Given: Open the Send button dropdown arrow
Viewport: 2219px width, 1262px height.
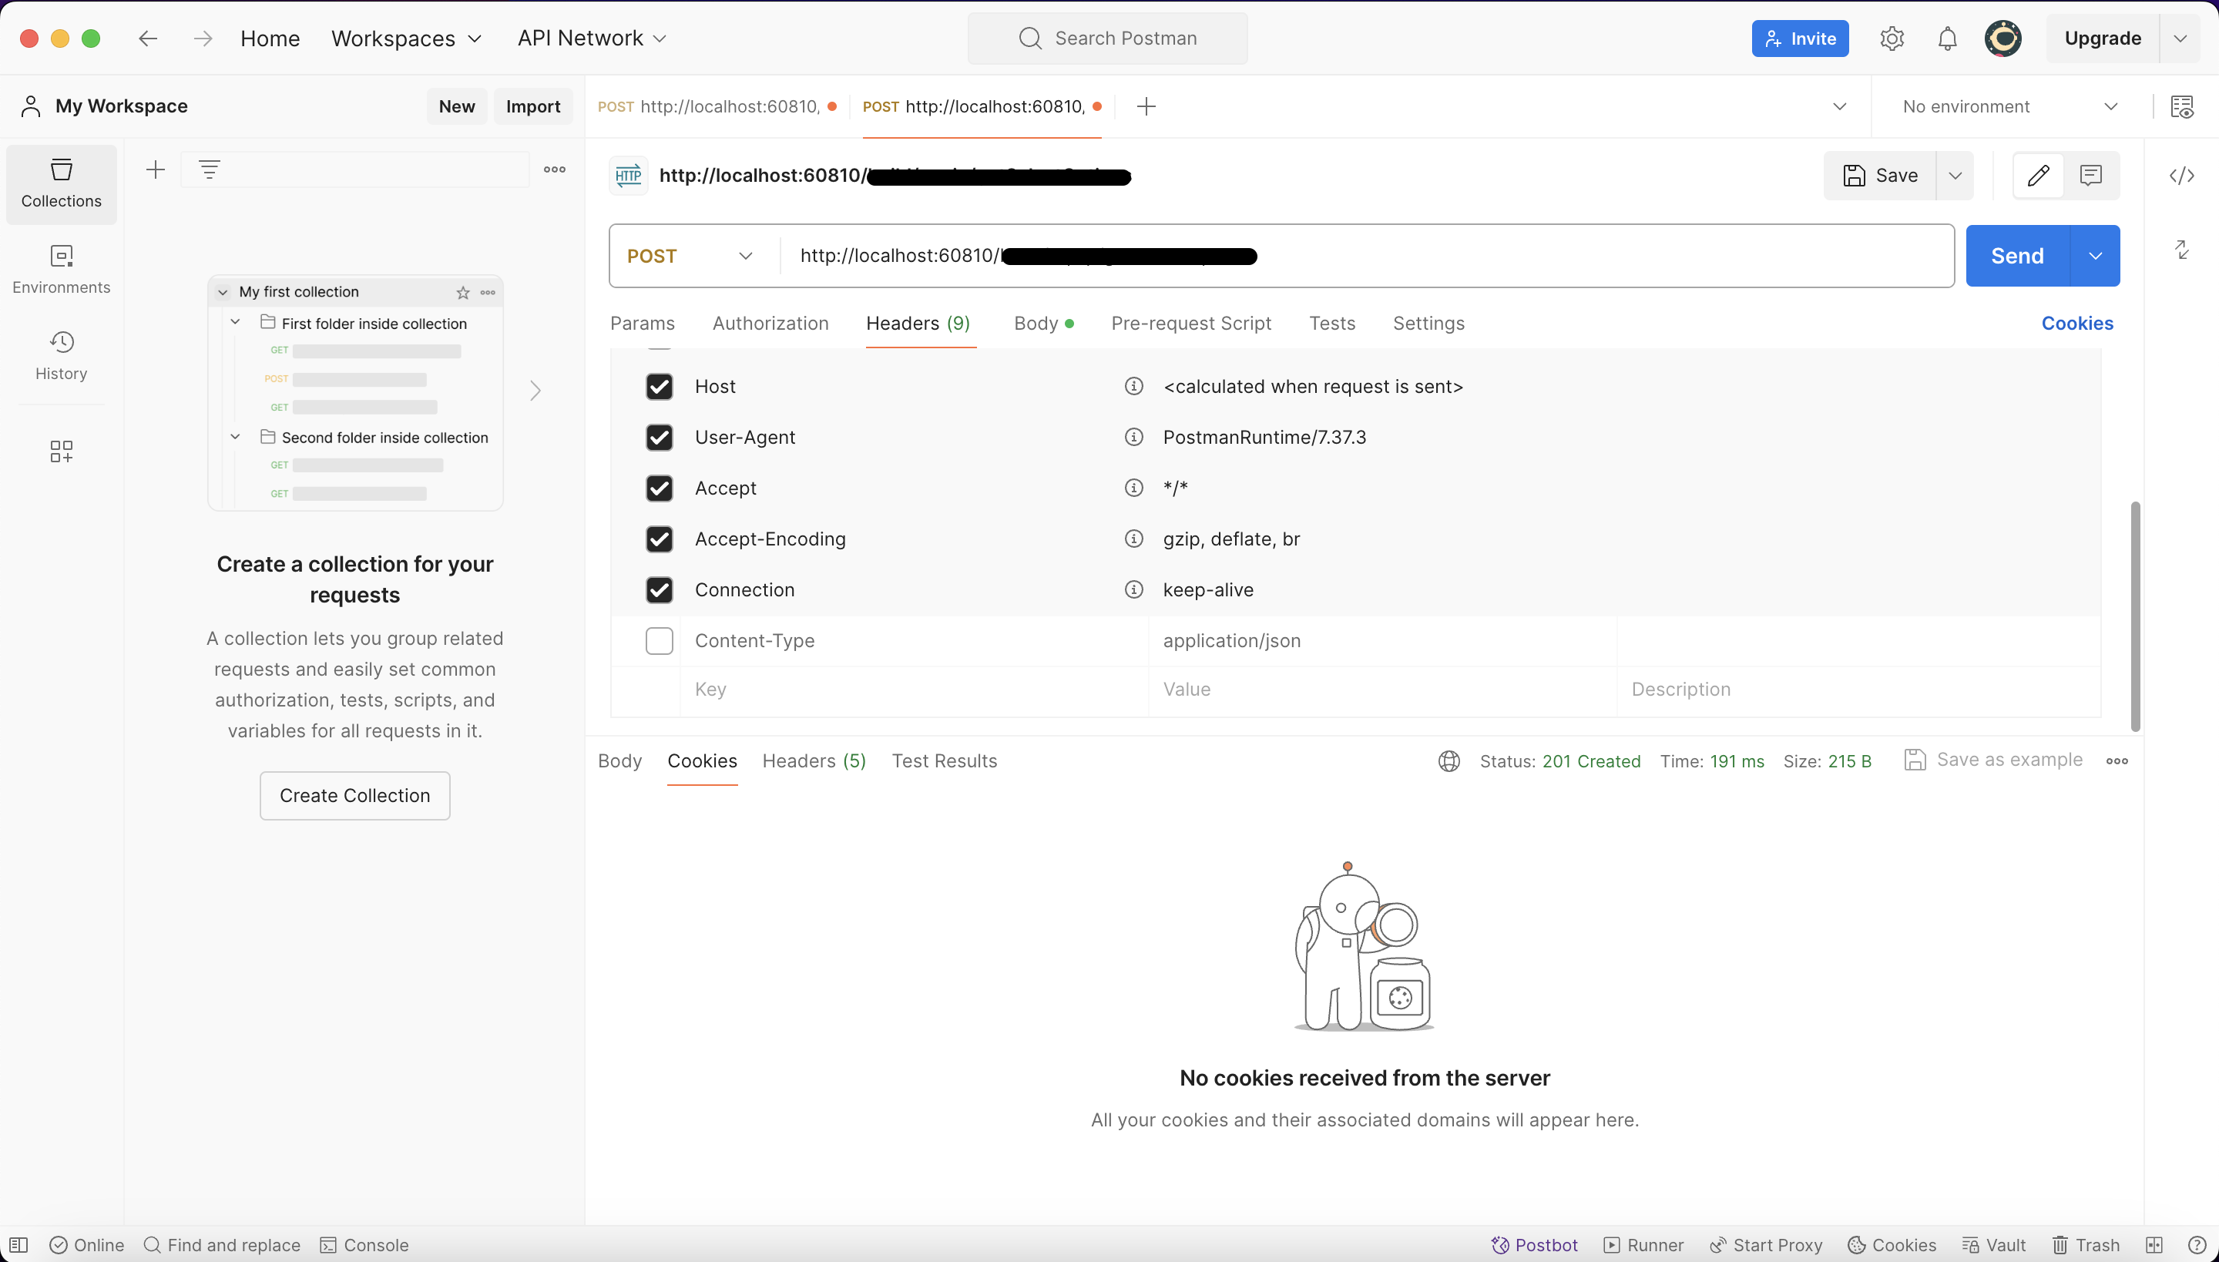Looking at the screenshot, I should click(2095, 256).
